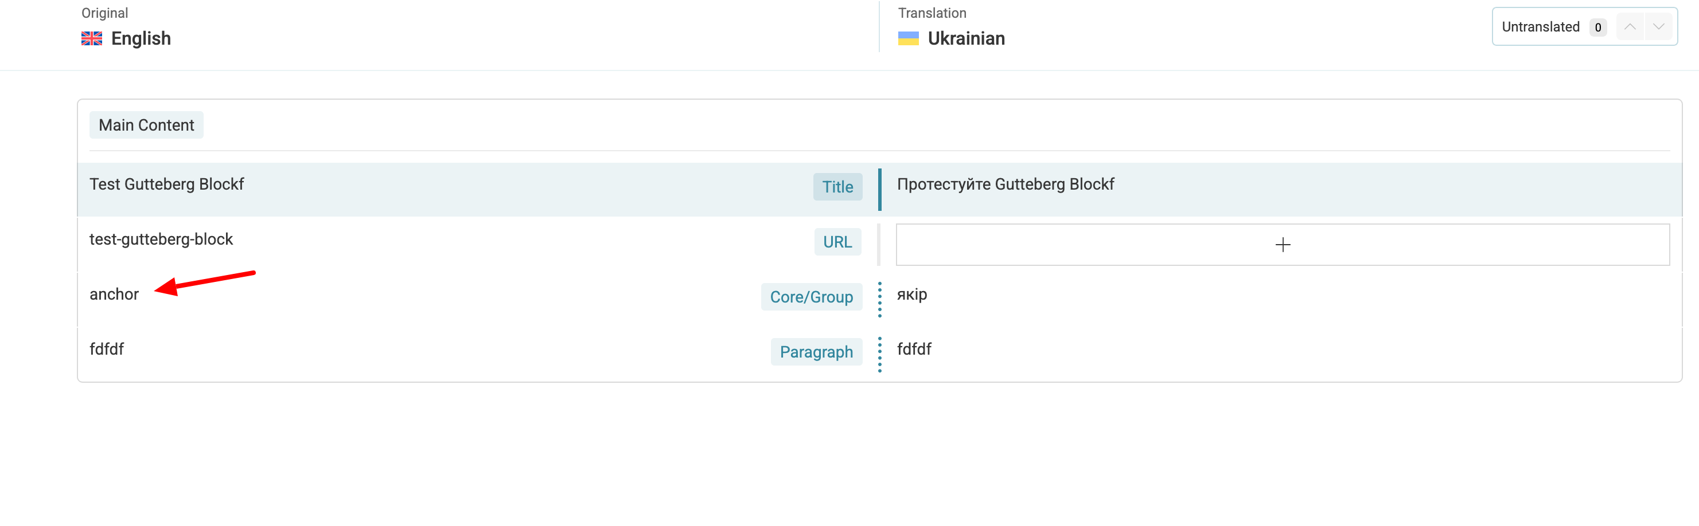Viewport: 1699px width, 526px height.
Task: Select the Main Content section label
Action: click(x=146, y=125)
